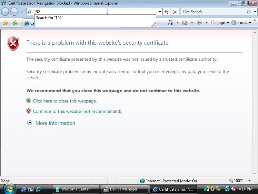Click the Switch between windows icon
This screenshot has width=258, height=194.
click(31, 189)
